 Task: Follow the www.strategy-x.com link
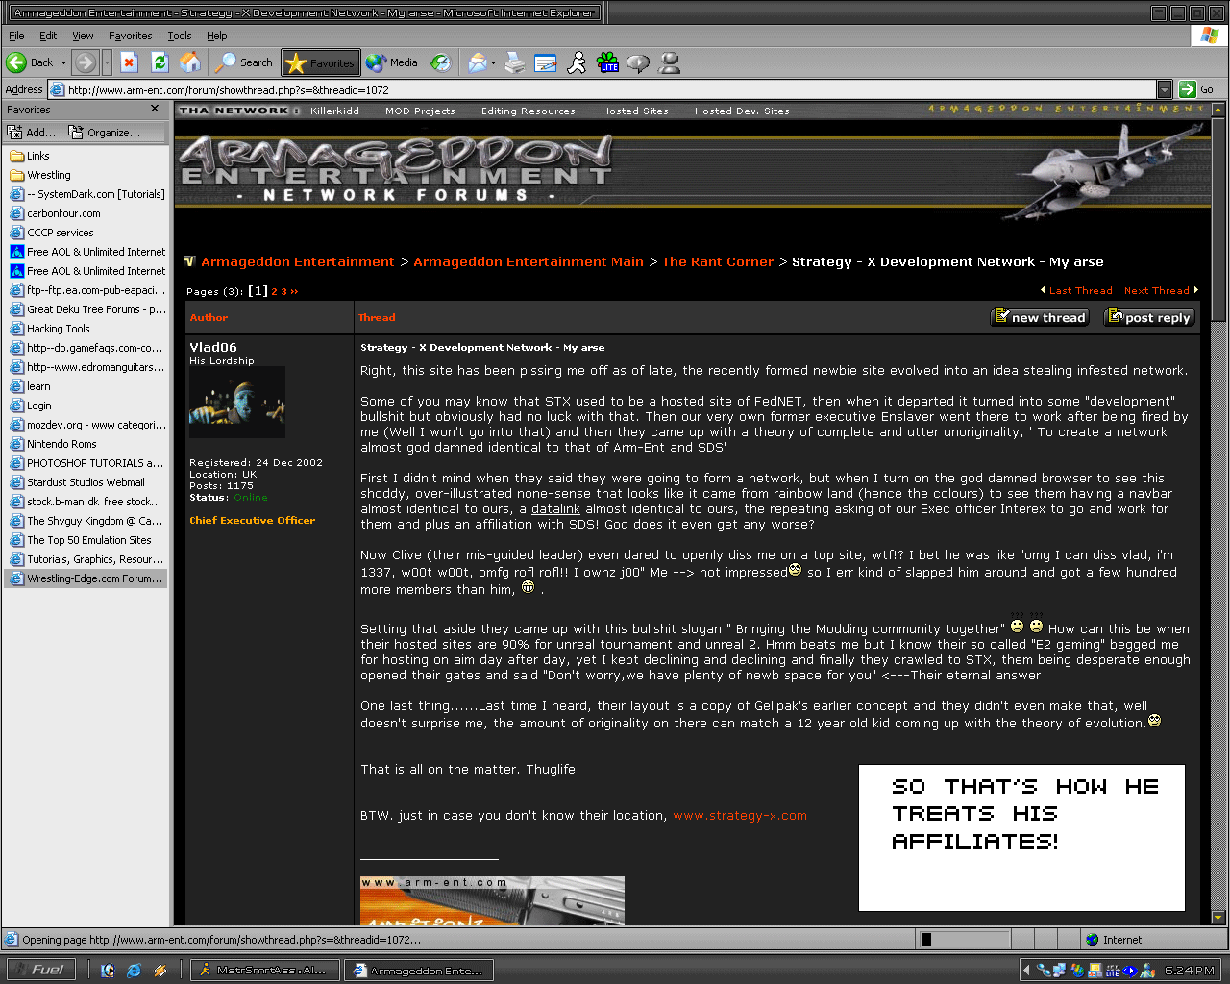point(740,816)
